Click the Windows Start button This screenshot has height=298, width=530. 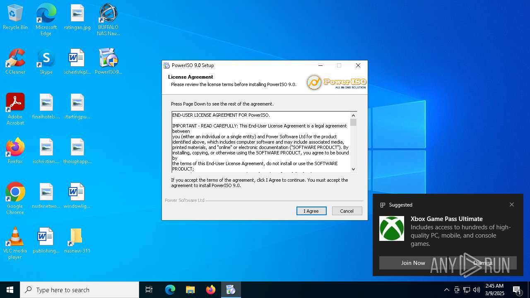(10, 290)
